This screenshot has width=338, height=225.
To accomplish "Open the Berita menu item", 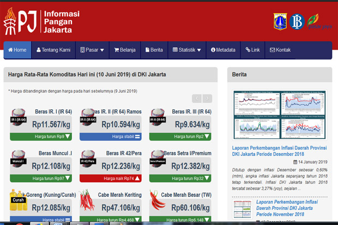I will tap(154, 50).
